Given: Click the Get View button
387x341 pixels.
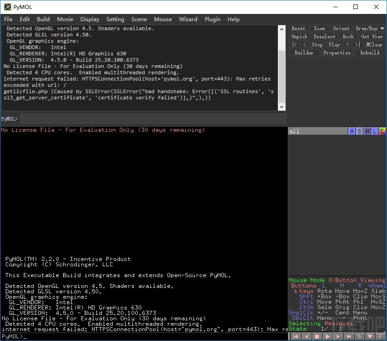Looking at the screenshot, I should 372,36.
